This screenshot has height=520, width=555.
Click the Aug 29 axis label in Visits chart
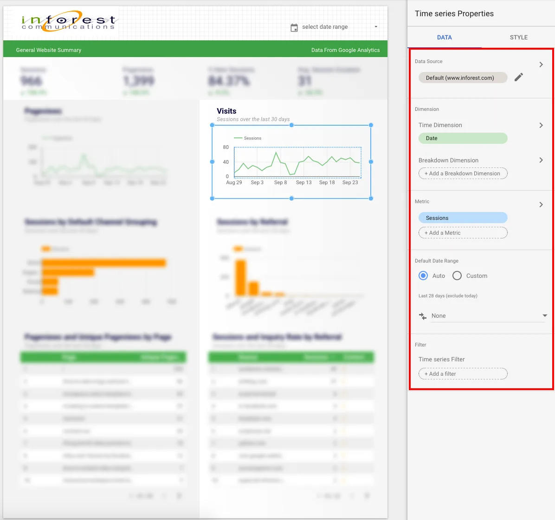pyautogui.click(x=234, y=182)
